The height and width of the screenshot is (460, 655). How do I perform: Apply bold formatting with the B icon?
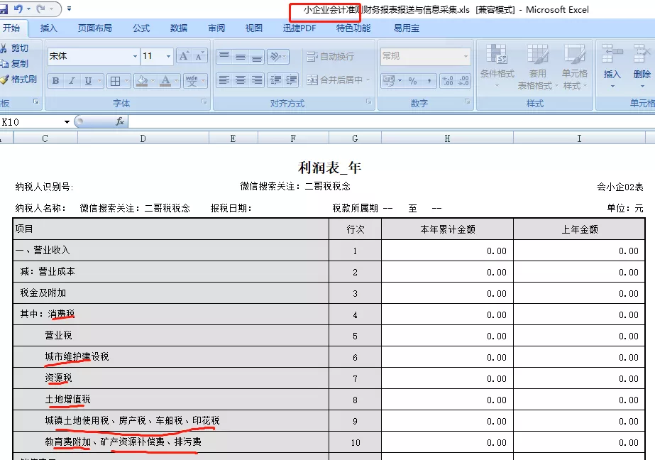(x=55, y=81)
